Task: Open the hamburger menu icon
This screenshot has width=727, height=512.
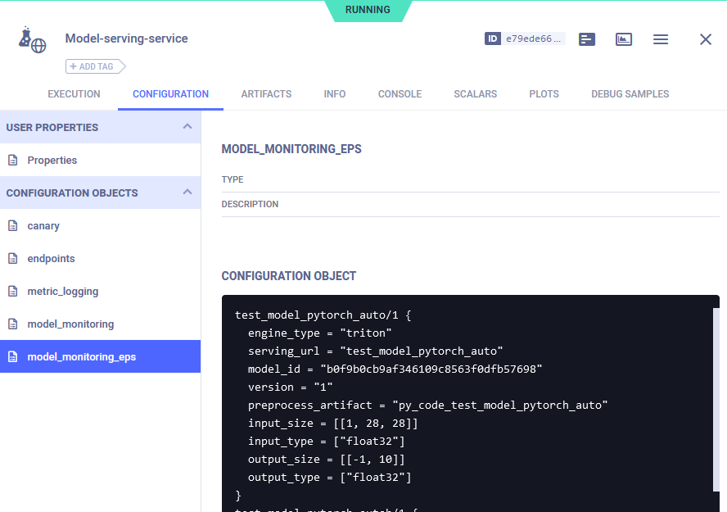Action: point(661,39)
